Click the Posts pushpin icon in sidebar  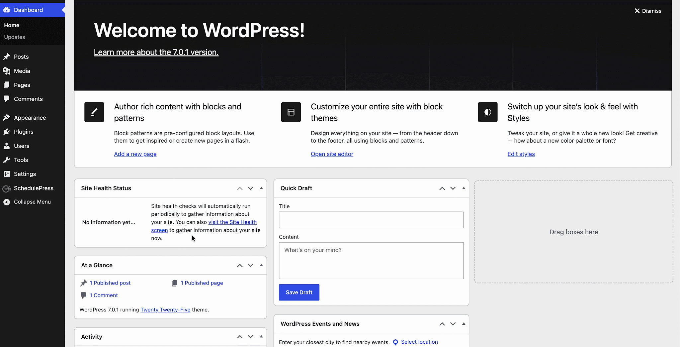pos(7,57)
